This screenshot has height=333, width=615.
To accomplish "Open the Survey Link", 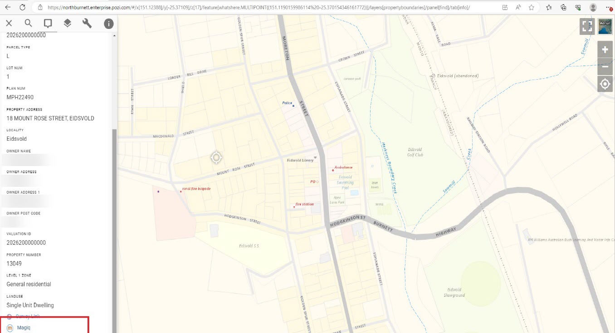I will pyautogui.click(x=27, y=316).
